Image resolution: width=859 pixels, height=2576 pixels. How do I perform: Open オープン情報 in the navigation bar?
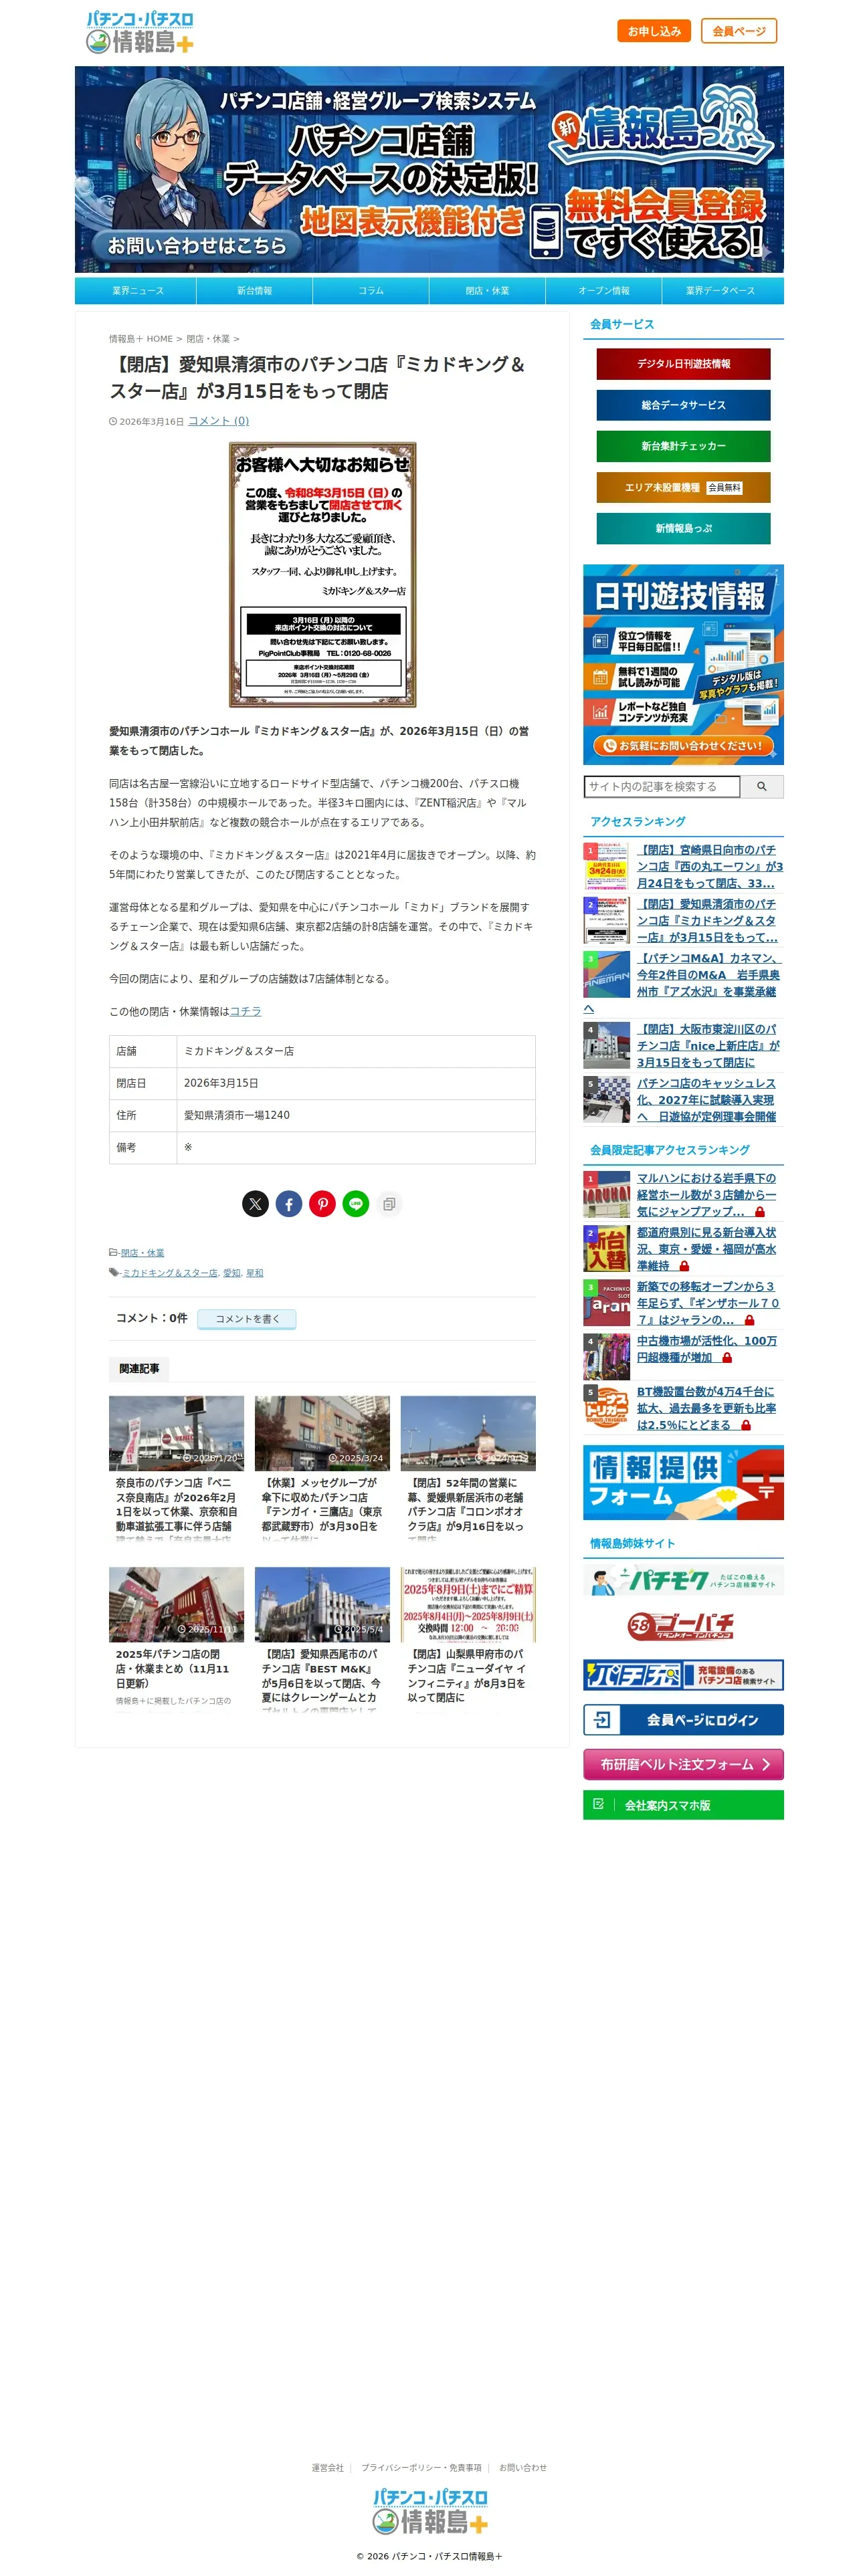604,291
